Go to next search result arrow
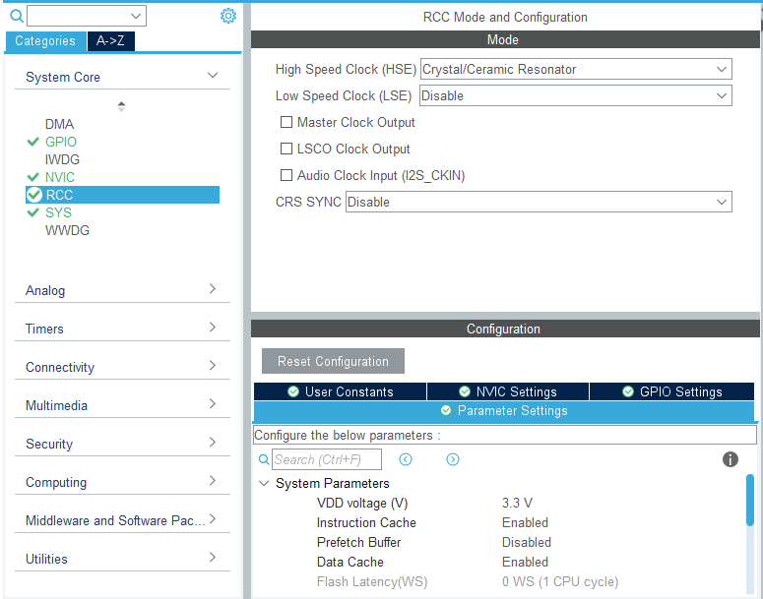 pos(453,459)
